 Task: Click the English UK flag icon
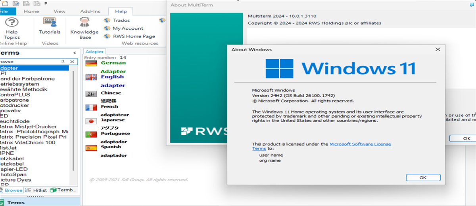[x=91, y=77]
